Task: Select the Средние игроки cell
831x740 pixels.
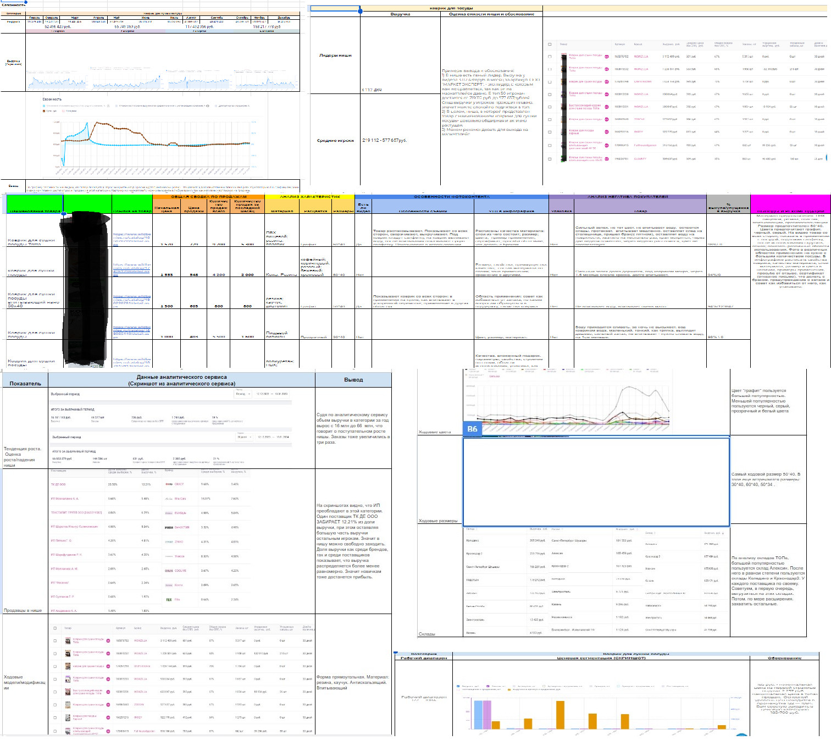Action: coord(335,140)
